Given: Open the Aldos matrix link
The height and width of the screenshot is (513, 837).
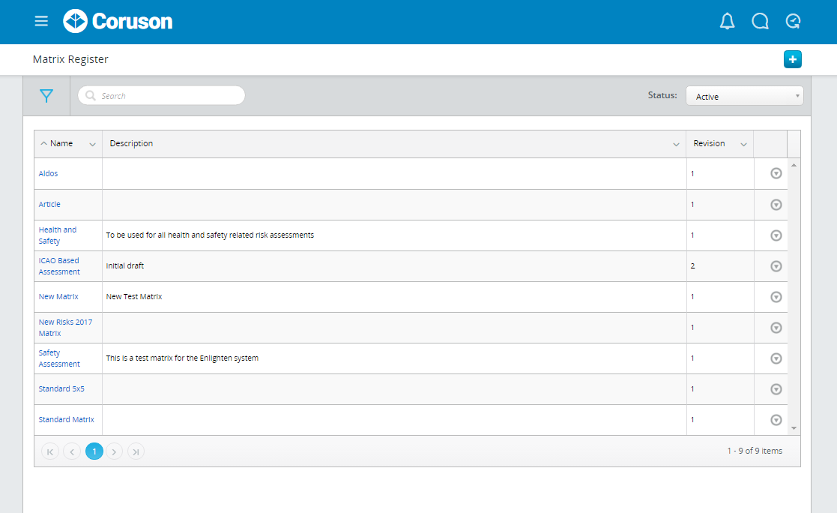Looking at the screenshot, I should click(48, 173).
